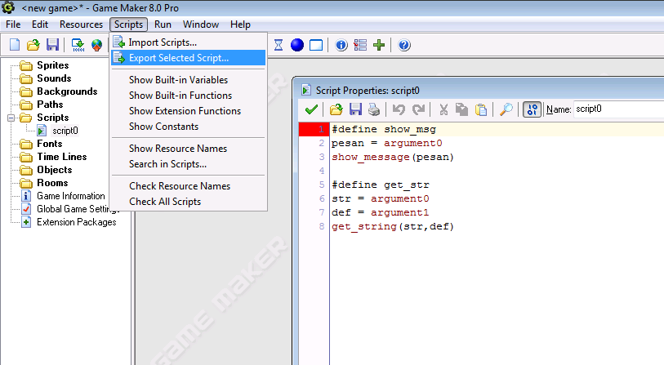The image size is (664, 365).
Task: Click code line 'def = argument1'
Action: click(381, 212)
